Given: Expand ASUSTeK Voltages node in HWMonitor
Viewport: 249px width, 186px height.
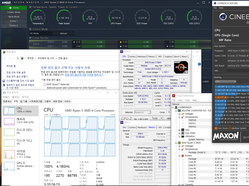Looking at the screenshot, I should 179,114.
